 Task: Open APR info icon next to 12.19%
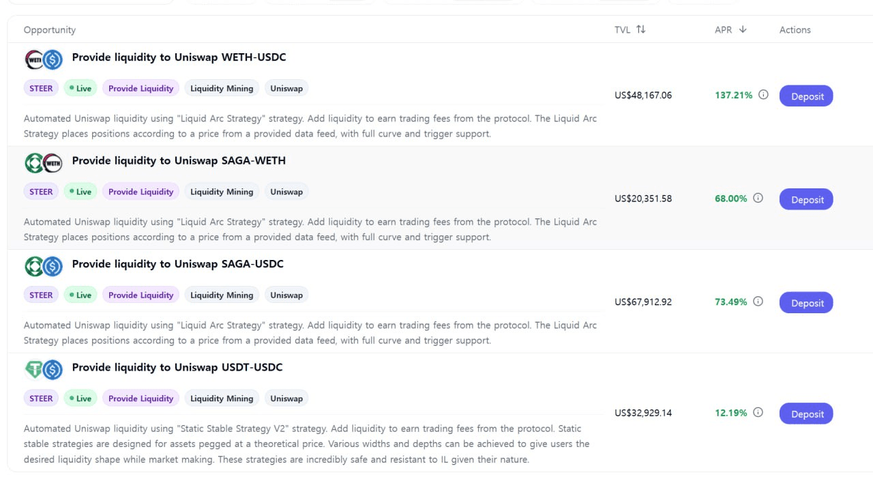[758, 412]
